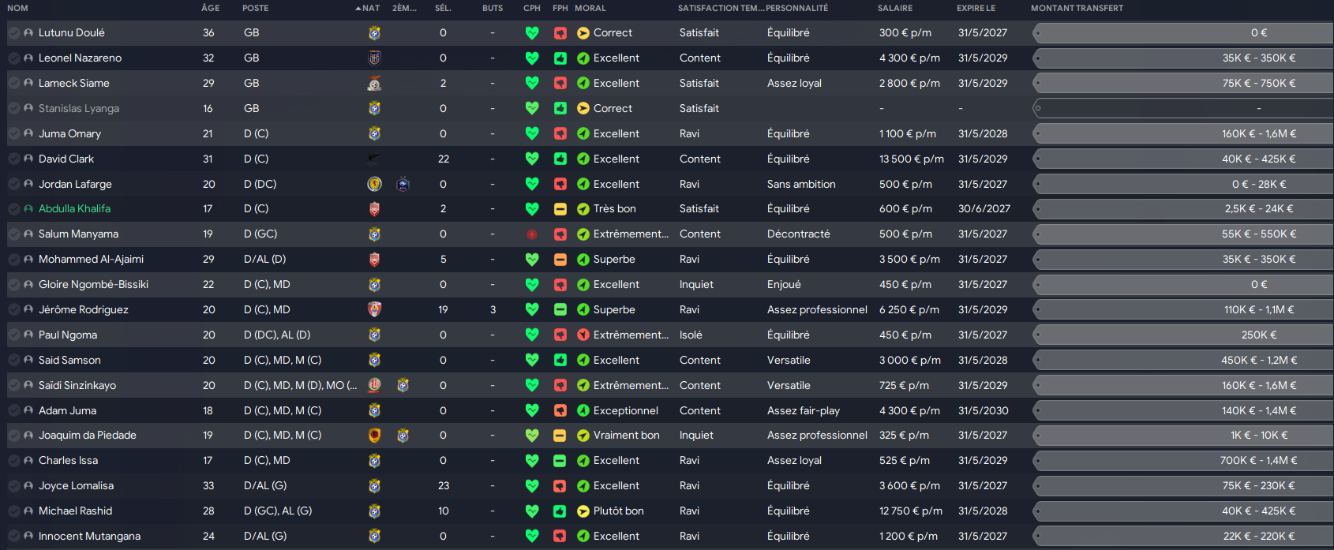Select the checkbox beside Juma Omary
The image size is (1334, 550).
pos(14,134)
